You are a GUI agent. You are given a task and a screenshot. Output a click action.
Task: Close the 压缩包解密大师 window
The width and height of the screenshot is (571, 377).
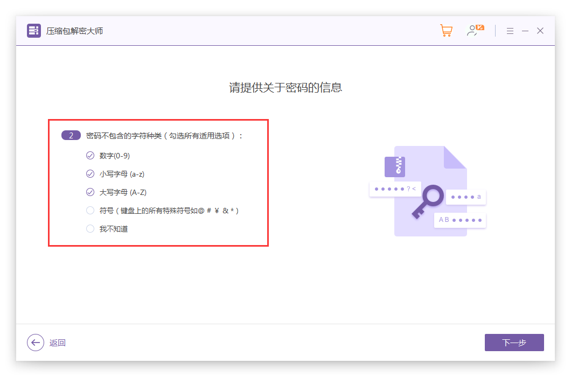tap(540, 31)
